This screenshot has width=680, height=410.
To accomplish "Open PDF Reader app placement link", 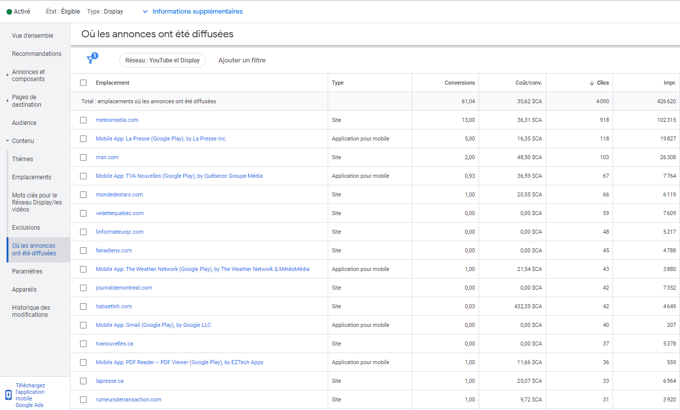I will click(180, 362).
